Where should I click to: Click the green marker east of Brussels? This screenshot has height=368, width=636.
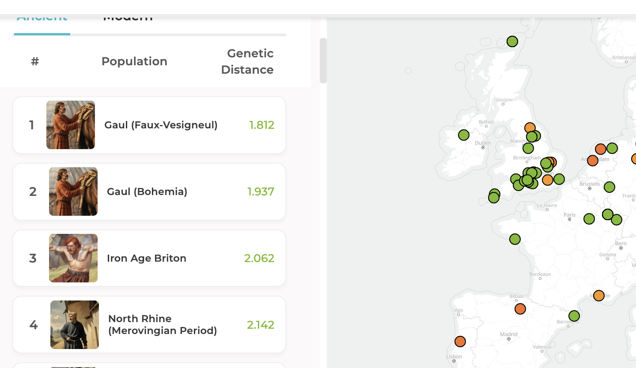pyautogui.click(x=609, y=187)
